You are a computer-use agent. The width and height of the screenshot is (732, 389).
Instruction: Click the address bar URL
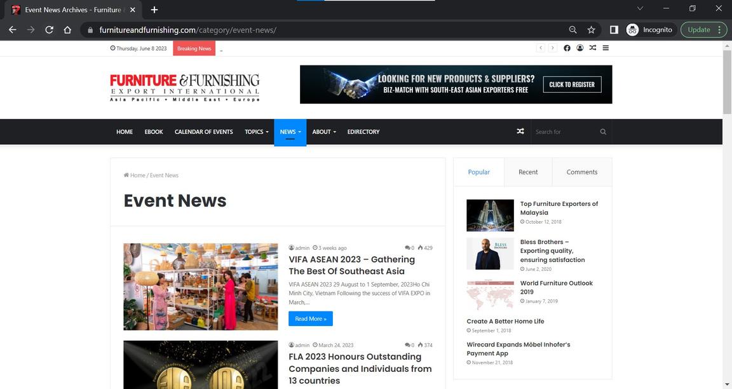pyautogui.click(x=187, y=30)
